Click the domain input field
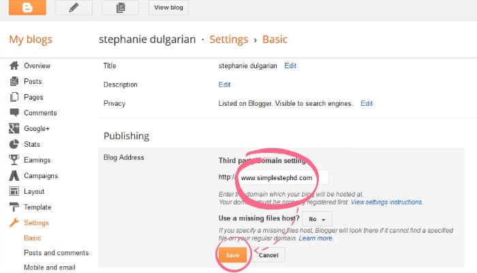The height and width of the screenshot is (273, 477). click(283, 177)
